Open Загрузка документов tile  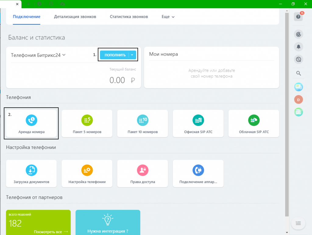click(x=31, y=174)
